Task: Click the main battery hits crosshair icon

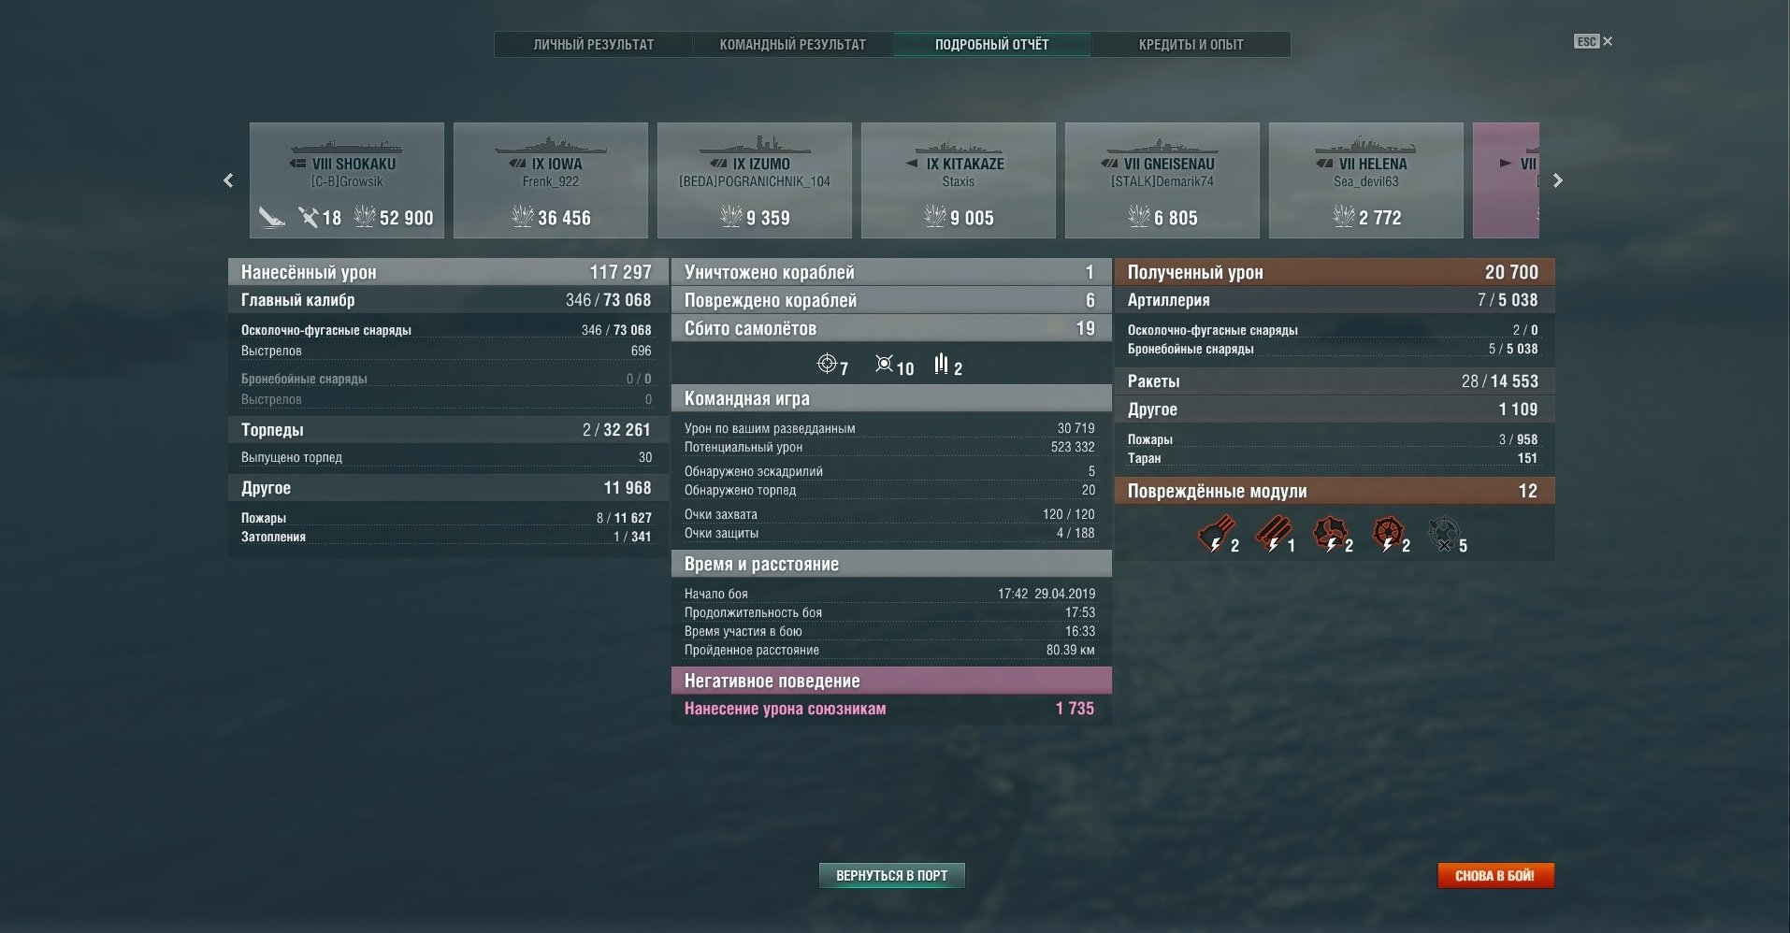Action: [827, 364]
